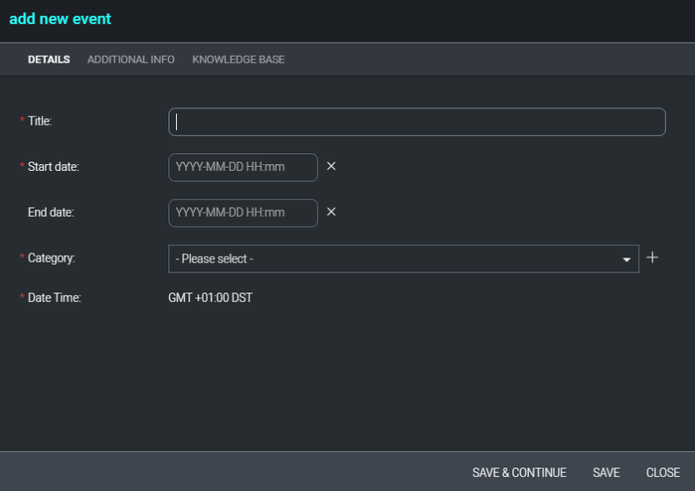Click the Save button

point(606,473)
